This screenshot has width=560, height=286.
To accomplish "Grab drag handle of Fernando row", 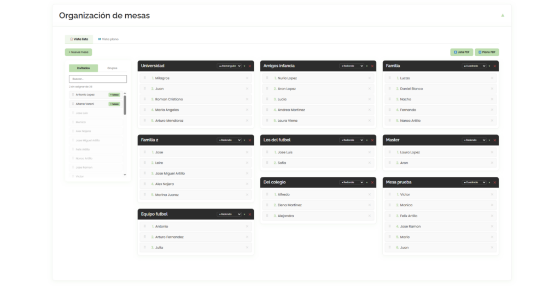I will tap(389, 110).
